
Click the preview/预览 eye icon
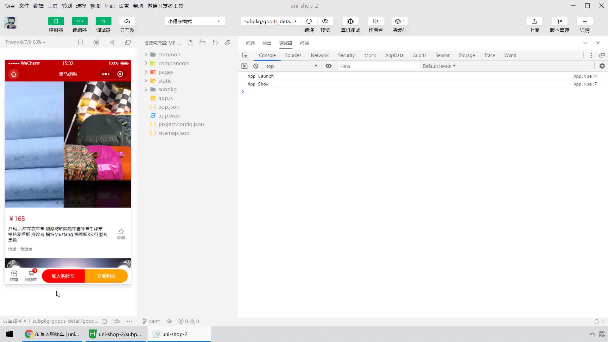click(325, 21)
